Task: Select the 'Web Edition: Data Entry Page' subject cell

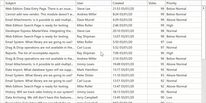Action: pyautogui.click(x=40, y=9)
